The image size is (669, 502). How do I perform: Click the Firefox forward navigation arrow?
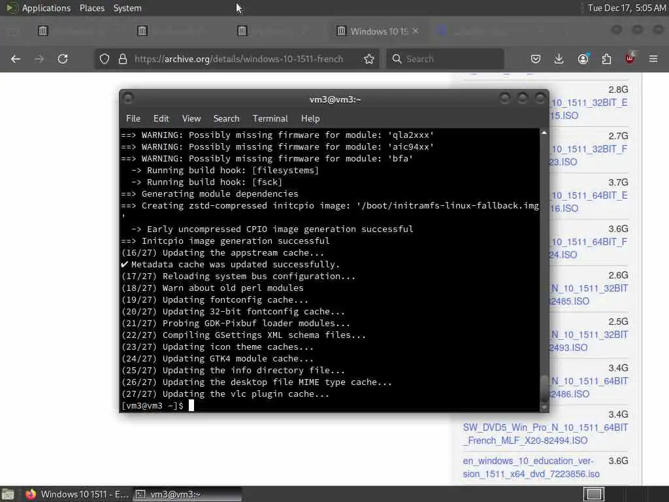pyautogui.click(x=39, y=59)
